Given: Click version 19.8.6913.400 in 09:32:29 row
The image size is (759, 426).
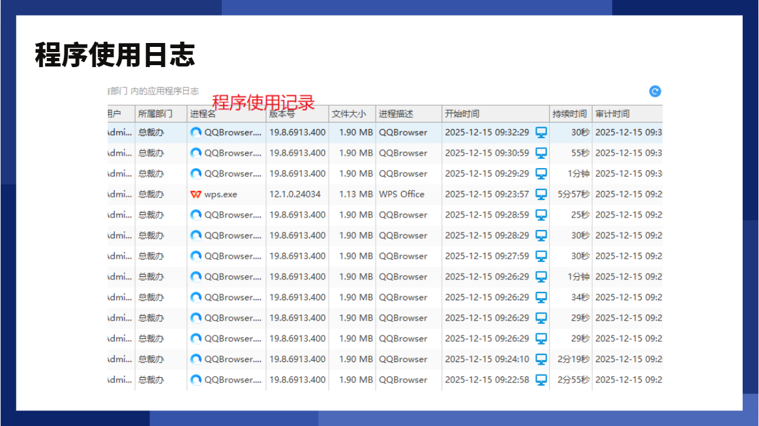Looking at the screenshot, I should click(x=297, y=132).
